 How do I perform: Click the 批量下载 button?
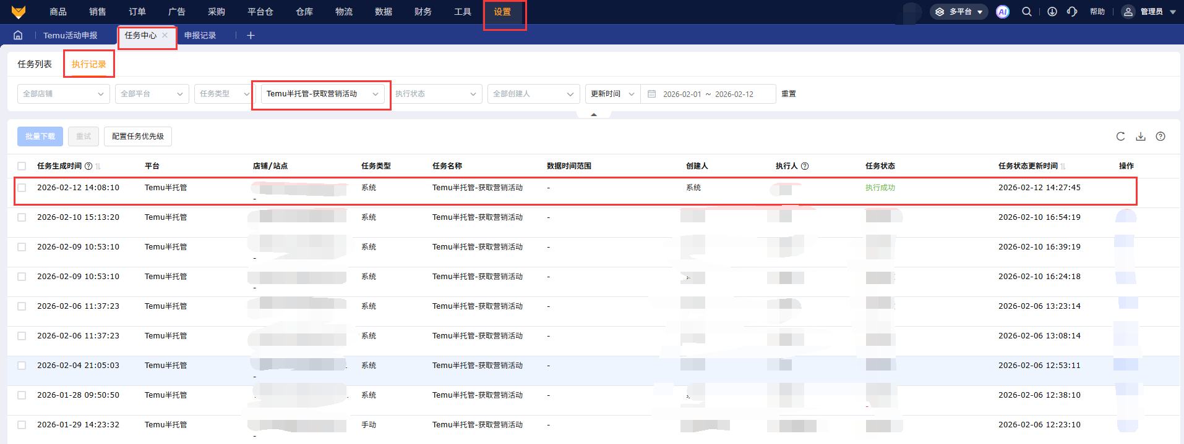[x=40, y=136]
